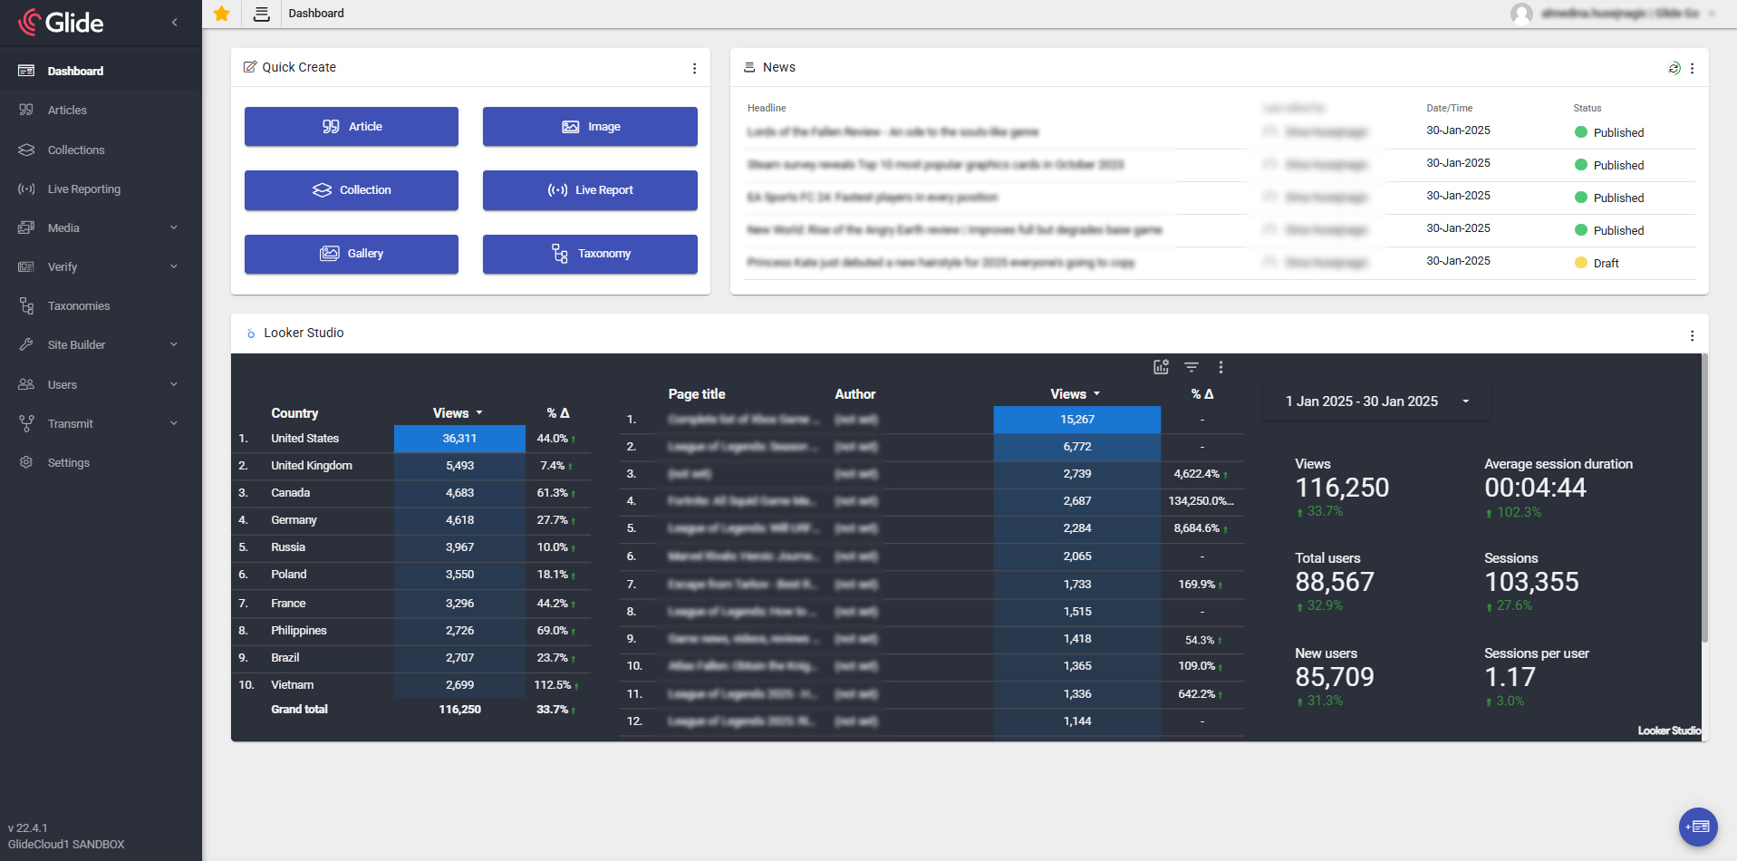Open the filter icon in the Looker Studio toolbar
The height and width of the screenshot is (861, 1737).
coord(1191,367)
